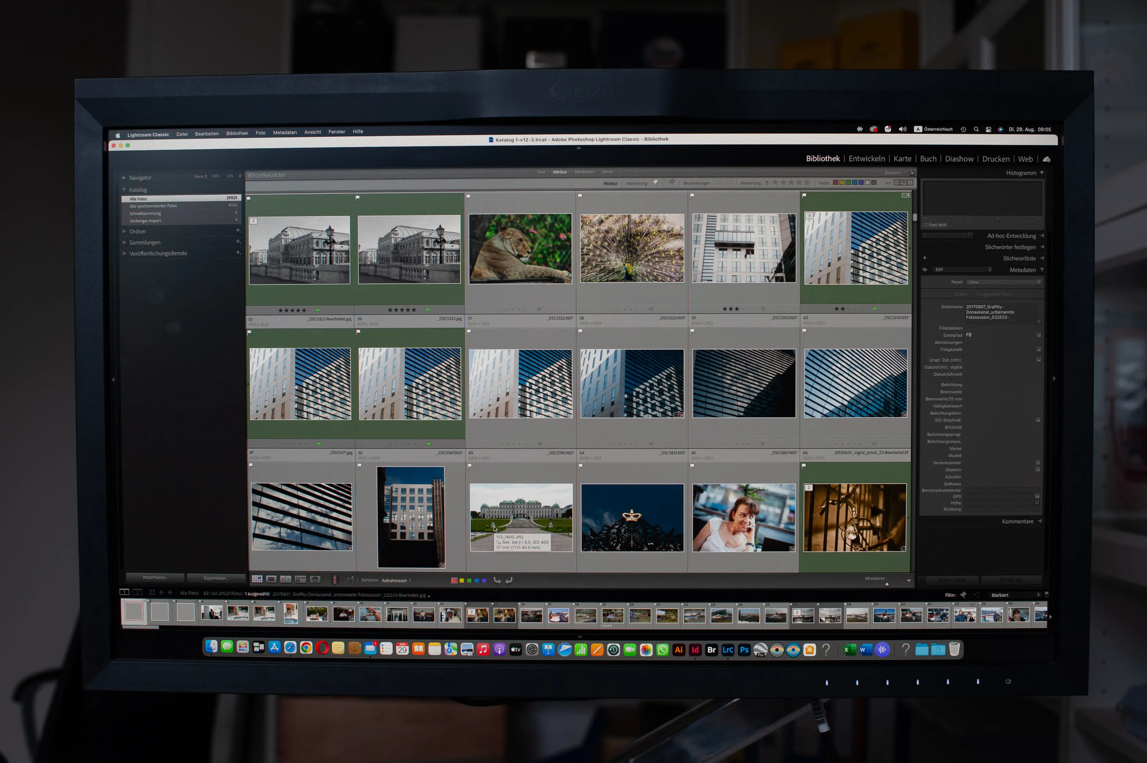Screen dimensions: 1147x763
Task: Select the Text filter tab
Action: click(x=541, y=172)
